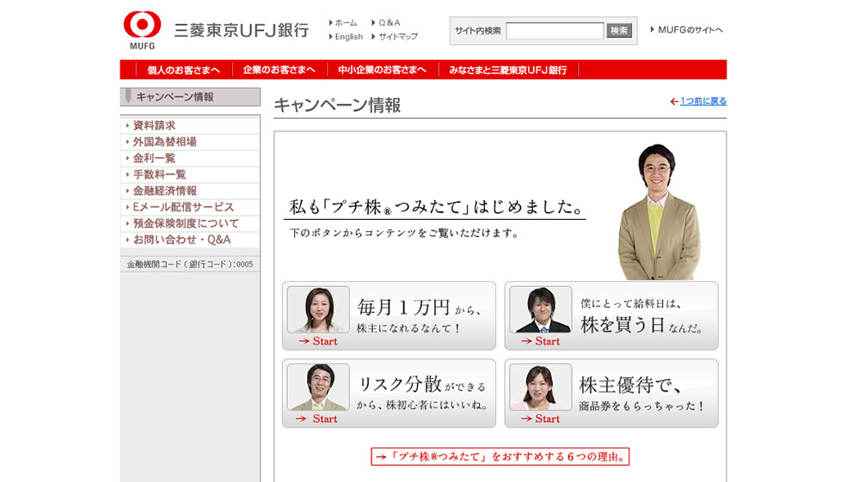This screenshot has width=859, height=482.
Task: Click the woman's photo in 株主優待 banner
Action: [x=541, y=387]
